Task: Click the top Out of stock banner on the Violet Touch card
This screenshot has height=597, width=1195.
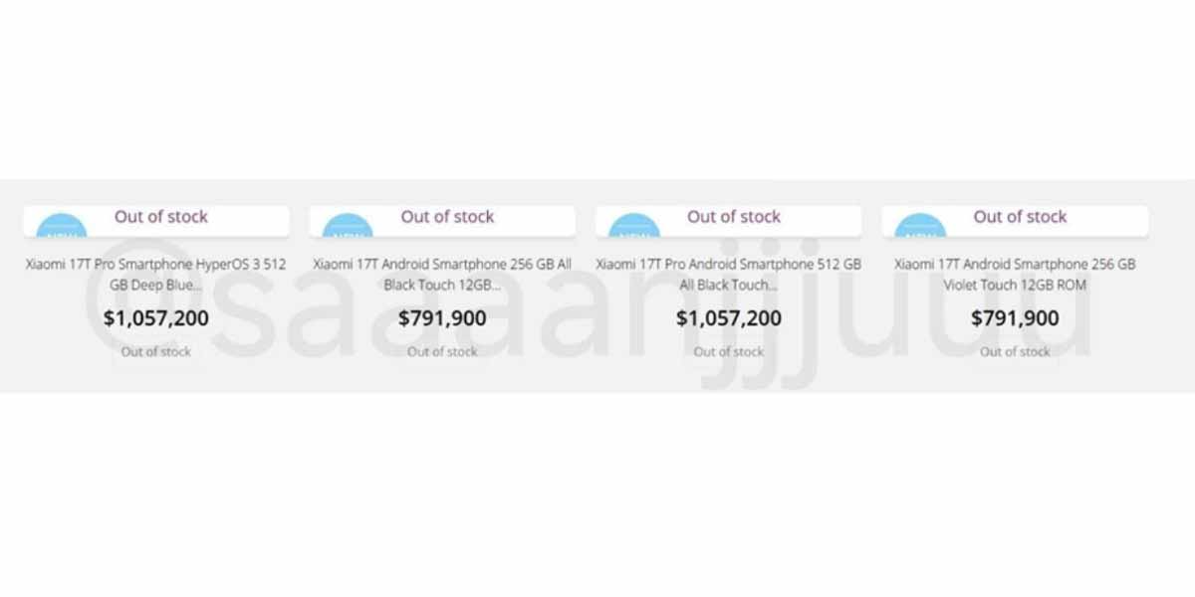Action: click(1020, 217)
